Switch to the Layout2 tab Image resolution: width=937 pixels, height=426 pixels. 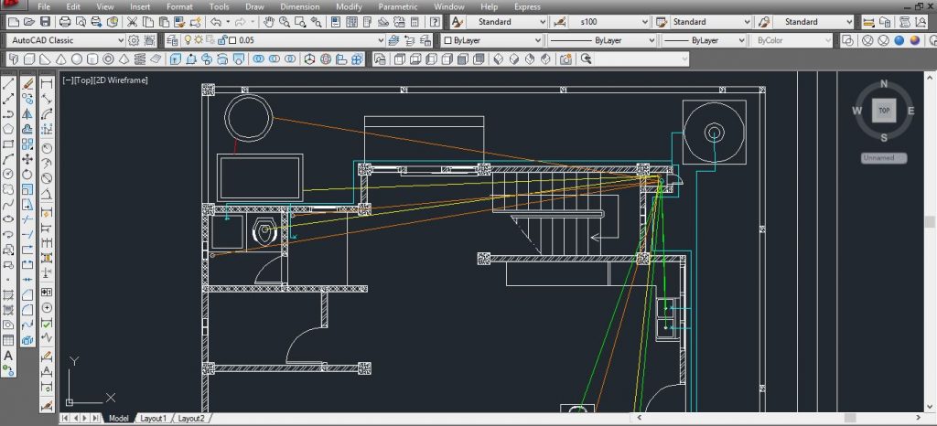pos(191,419)
